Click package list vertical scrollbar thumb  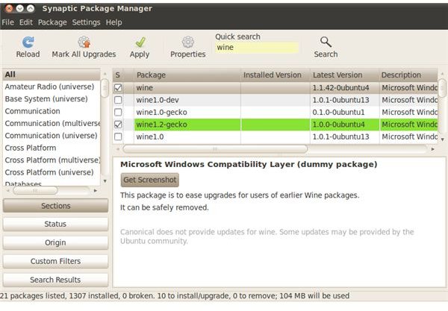click(x=442, y=88)
